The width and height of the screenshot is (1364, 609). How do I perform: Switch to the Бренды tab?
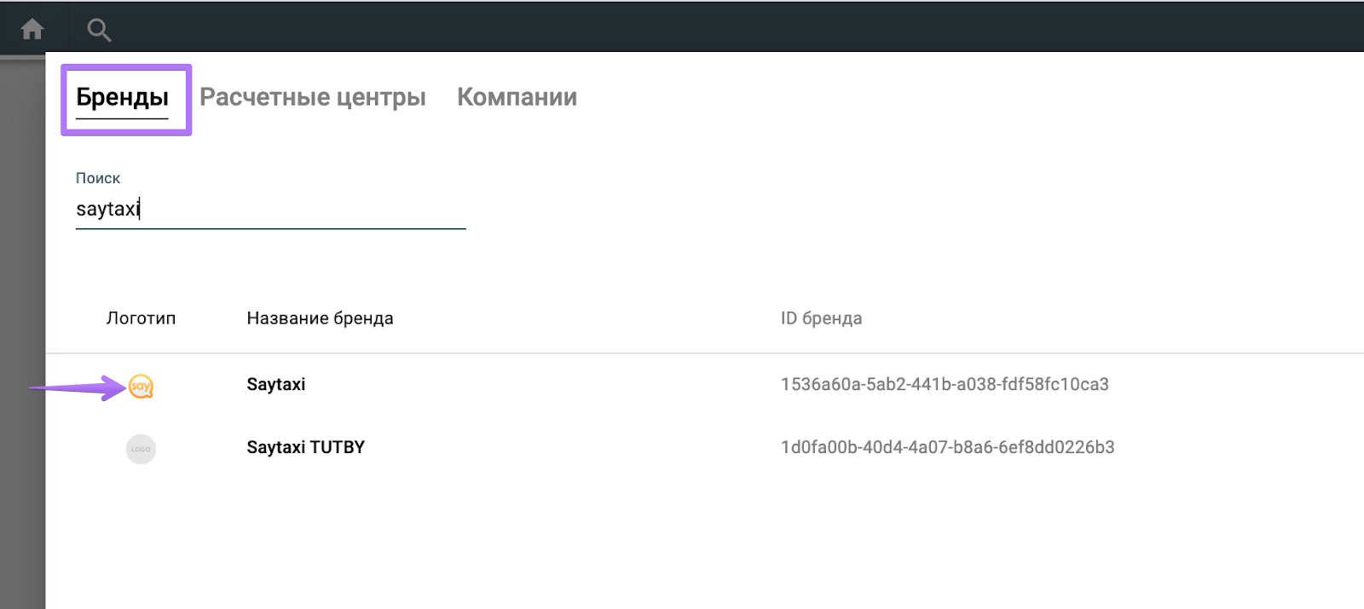[123, 97]
